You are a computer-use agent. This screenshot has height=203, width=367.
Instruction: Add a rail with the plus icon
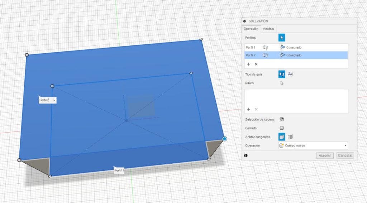coord(249,109)
